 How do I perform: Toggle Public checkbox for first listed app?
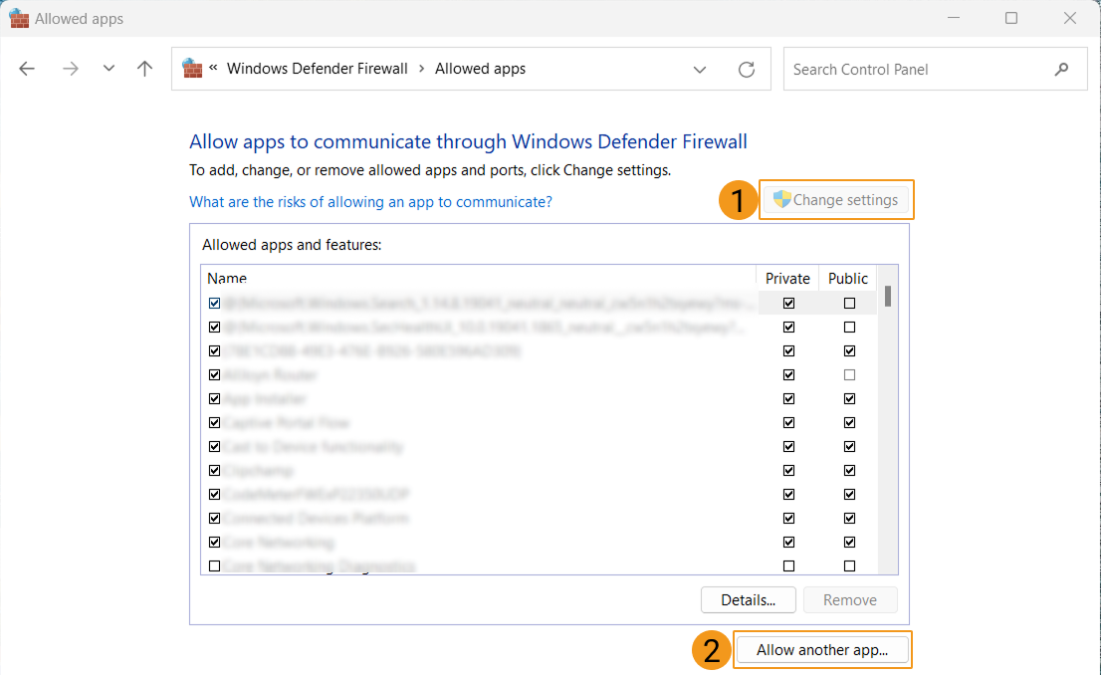click(849, 303)
